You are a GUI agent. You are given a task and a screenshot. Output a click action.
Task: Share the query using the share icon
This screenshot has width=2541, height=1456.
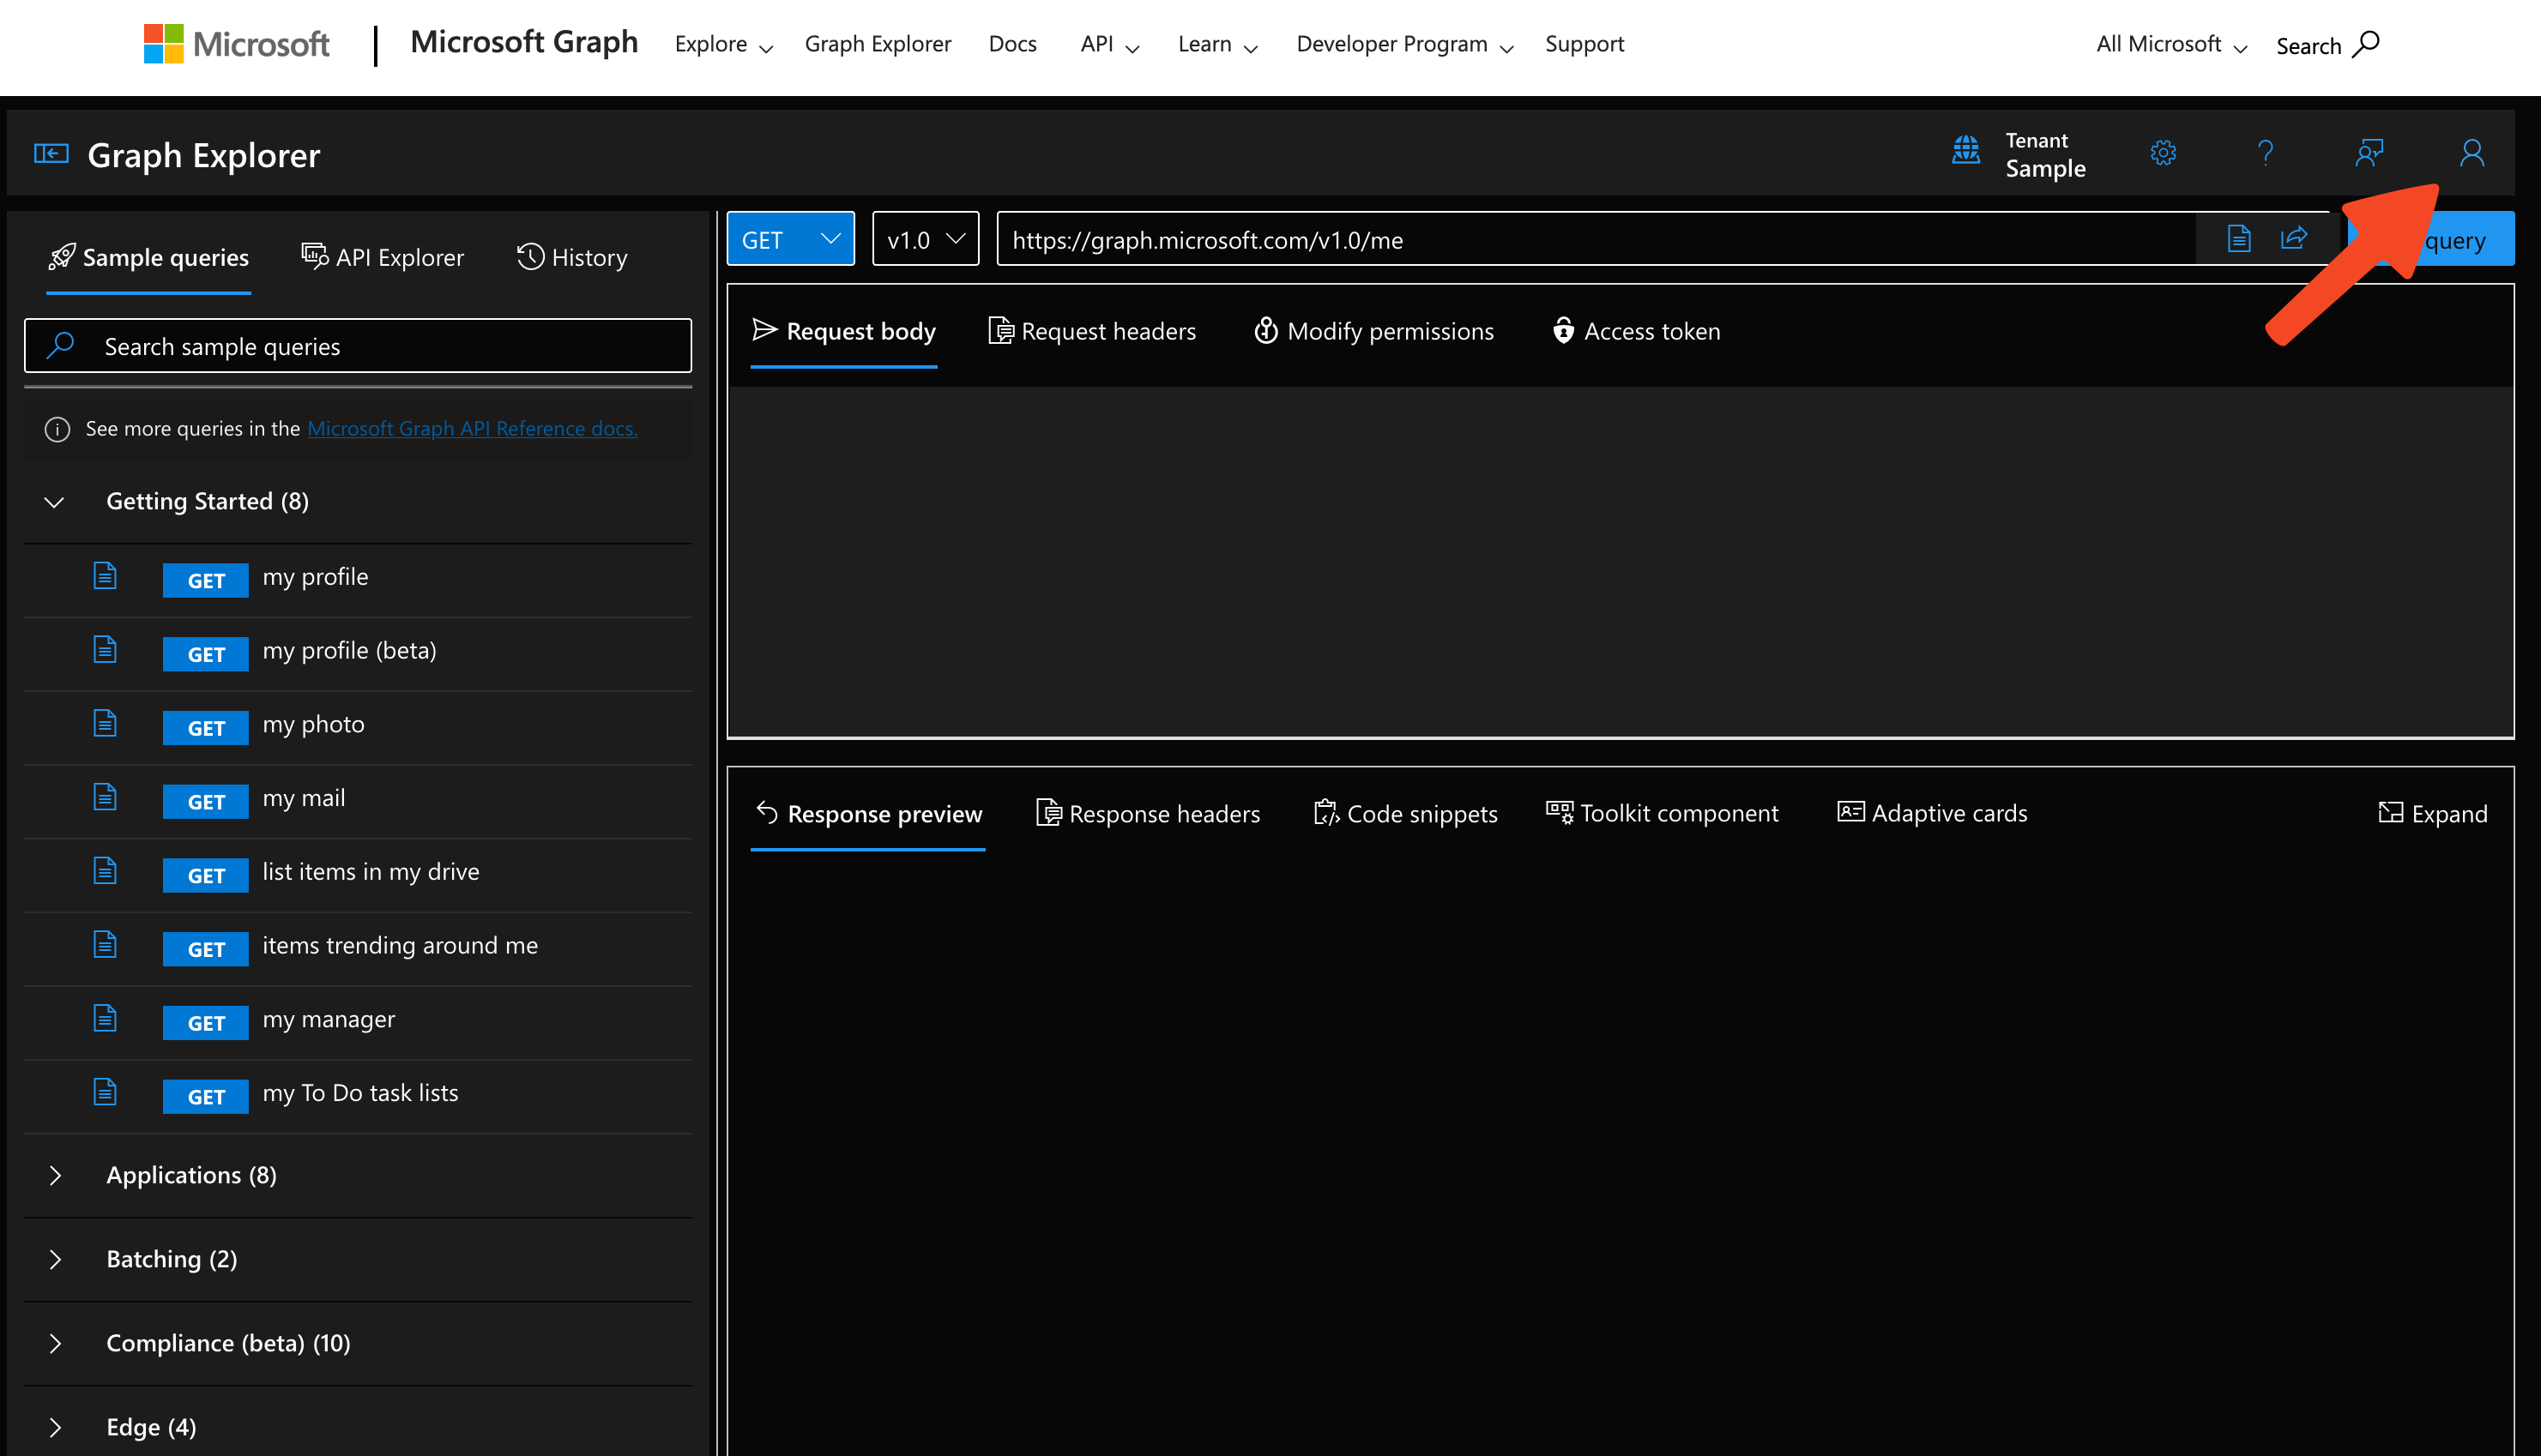2294,238
